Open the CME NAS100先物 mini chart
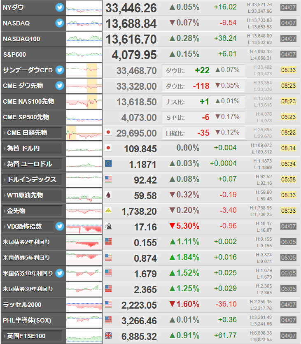The width and height of the screenshot is (301, 344). [84, 102]
